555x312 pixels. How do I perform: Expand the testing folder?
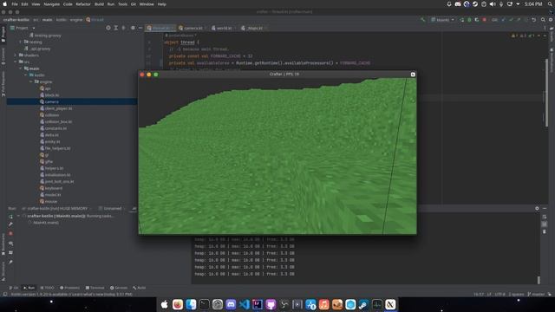point(21,42)
